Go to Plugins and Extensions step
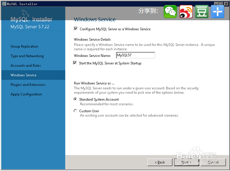Image resolution: width=230 pixels, height=171 pixels. (28, 85)
